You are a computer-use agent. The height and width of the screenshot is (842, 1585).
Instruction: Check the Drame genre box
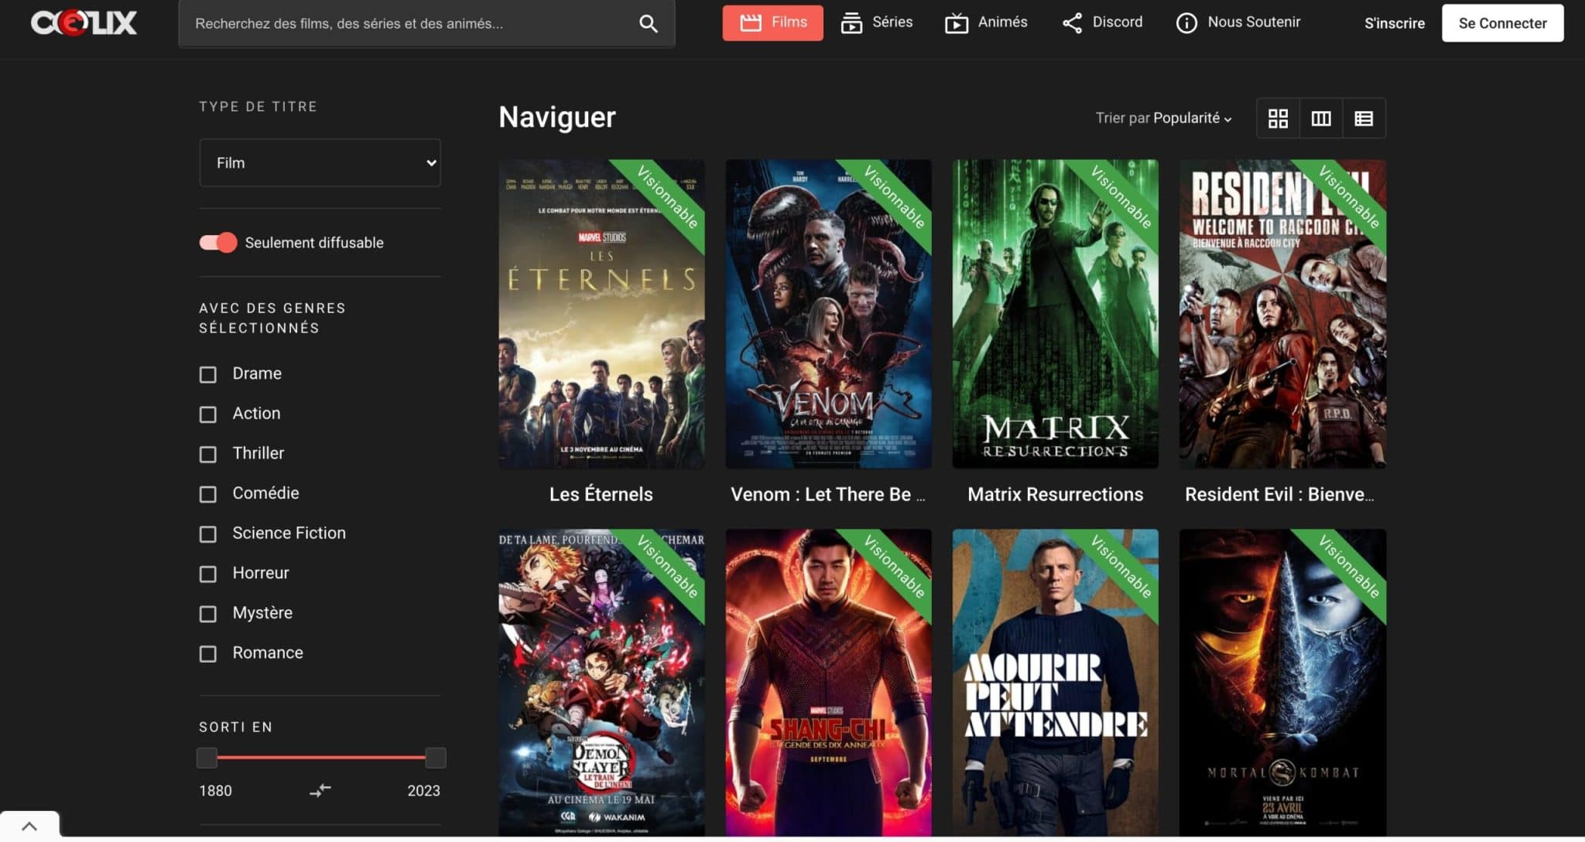[x=208, y=375]
